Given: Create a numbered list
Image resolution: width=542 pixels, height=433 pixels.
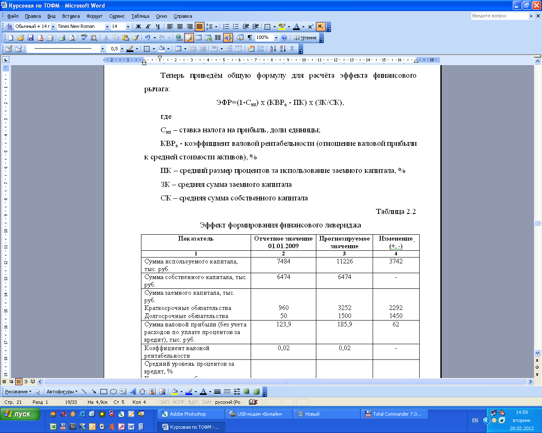Looking at the screenshot, I should [226, 27].
